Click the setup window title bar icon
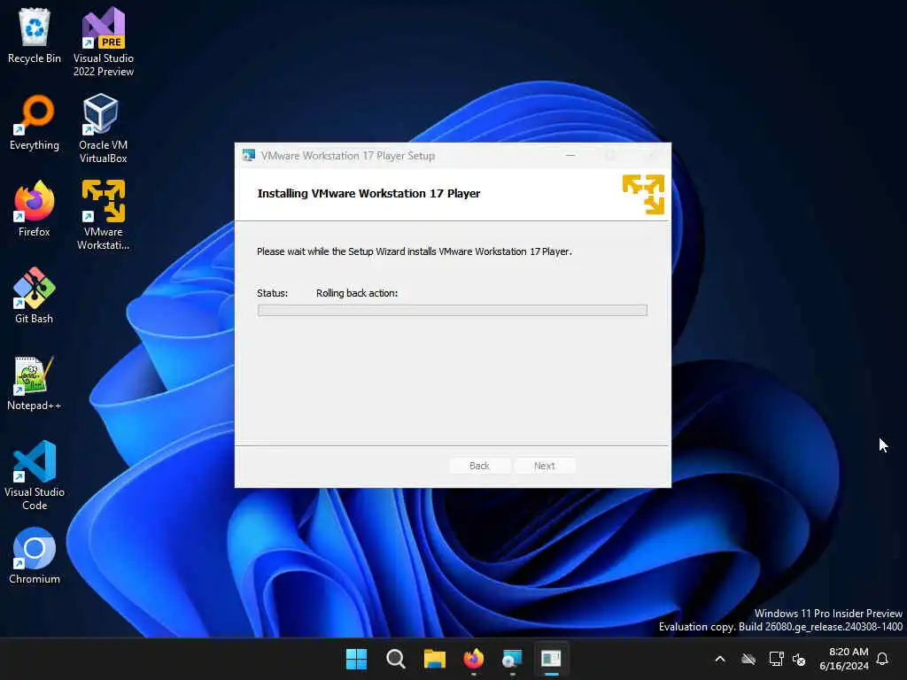Viewport: 907px width, 680px height. (x=249, y=156)
